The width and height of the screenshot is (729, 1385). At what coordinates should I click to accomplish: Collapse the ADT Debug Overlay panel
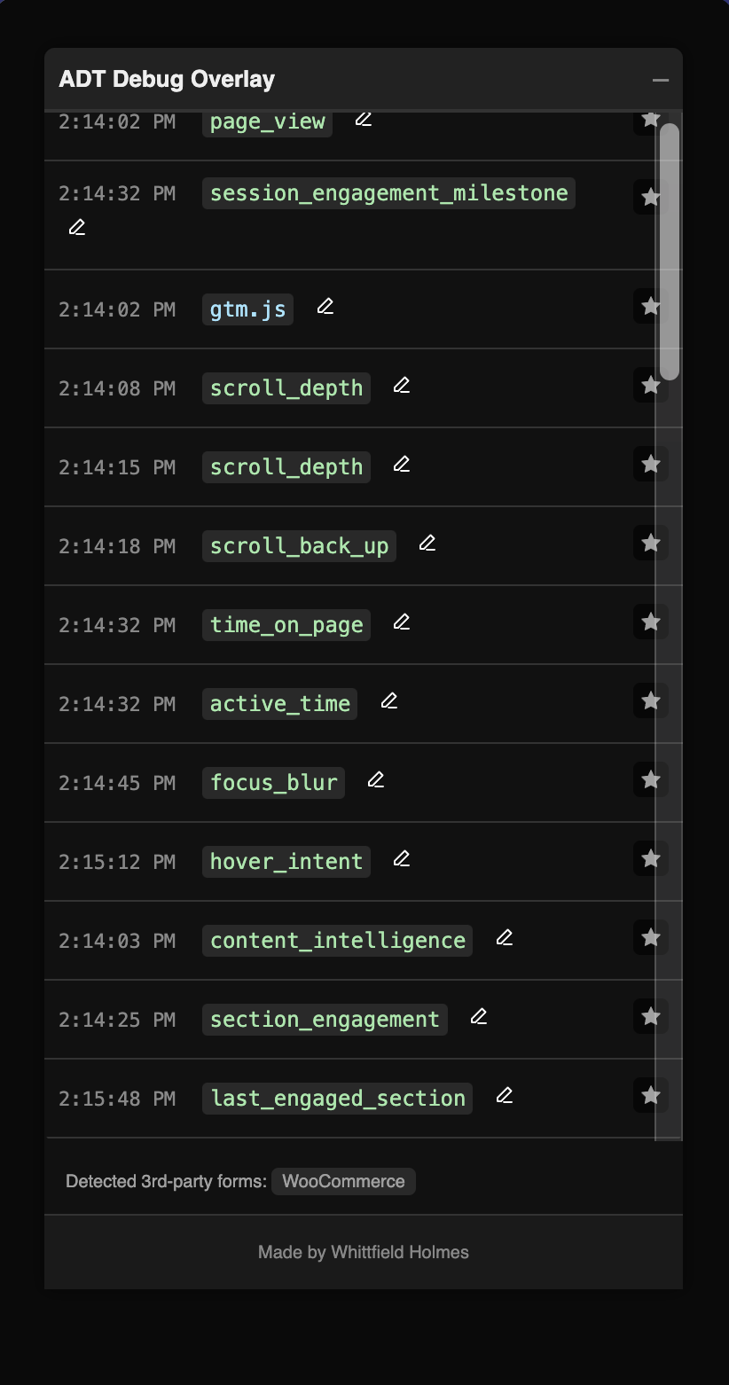coord(660,80)
